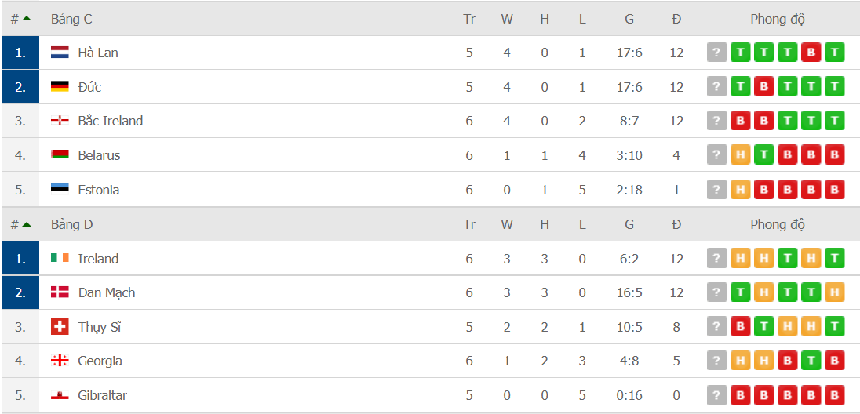Click the first green T badge in Đan Mạch row

point(741,292)
